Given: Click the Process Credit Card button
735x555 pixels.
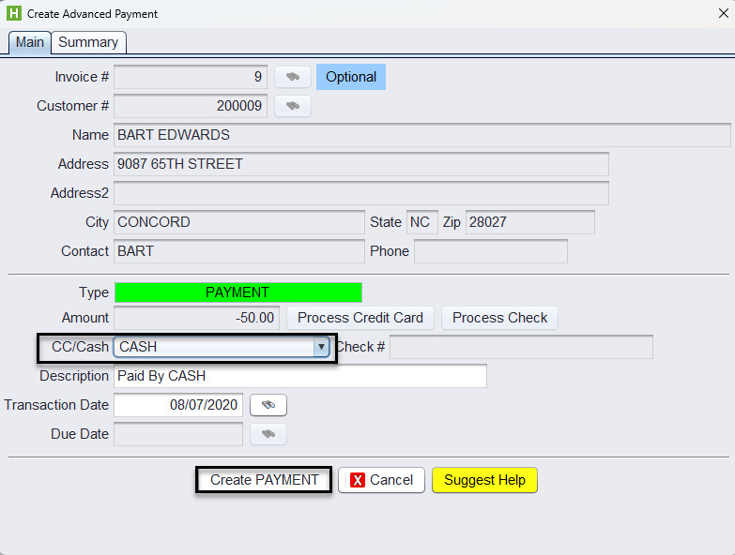Looking at the screenshot, I should pos(360,318).
